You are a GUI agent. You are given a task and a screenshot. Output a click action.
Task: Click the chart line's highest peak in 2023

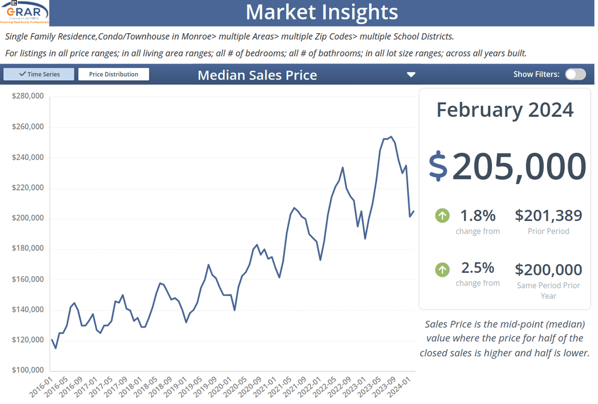point(391,137)
